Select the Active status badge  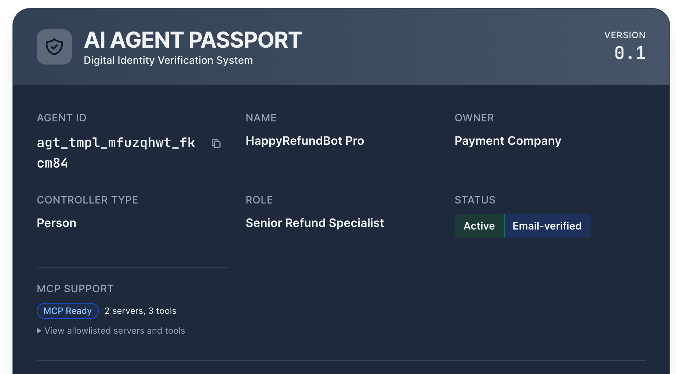[x=479, y=226]
